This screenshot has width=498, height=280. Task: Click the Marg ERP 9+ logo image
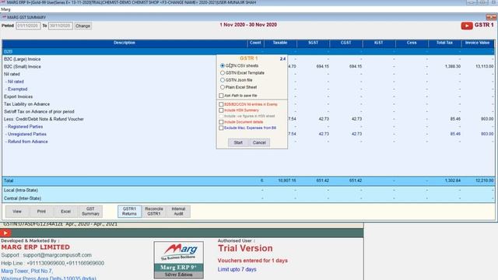(x=178, y=260)
